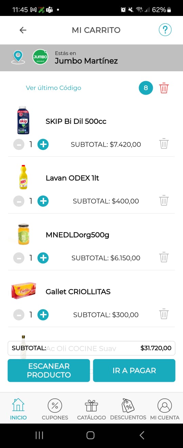Viewport: 183px width, 448px height.
Task: Select the Escanear Producto button
Action: click(49, 371)
